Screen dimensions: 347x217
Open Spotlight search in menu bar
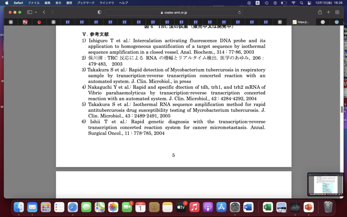click(x=301, y=3)
